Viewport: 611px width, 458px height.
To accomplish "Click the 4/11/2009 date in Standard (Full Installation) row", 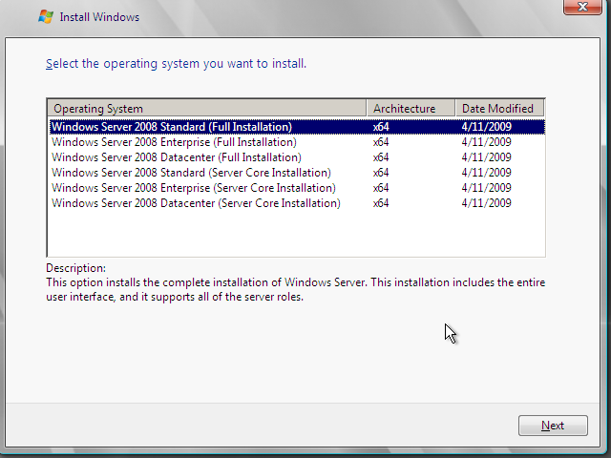I will [486, 127].
